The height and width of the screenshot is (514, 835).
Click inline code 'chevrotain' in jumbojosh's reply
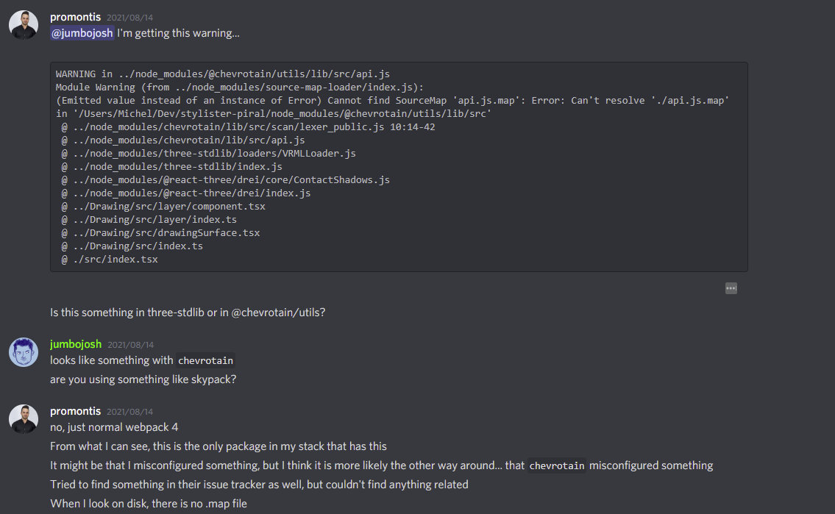click(x=205, y=361)
